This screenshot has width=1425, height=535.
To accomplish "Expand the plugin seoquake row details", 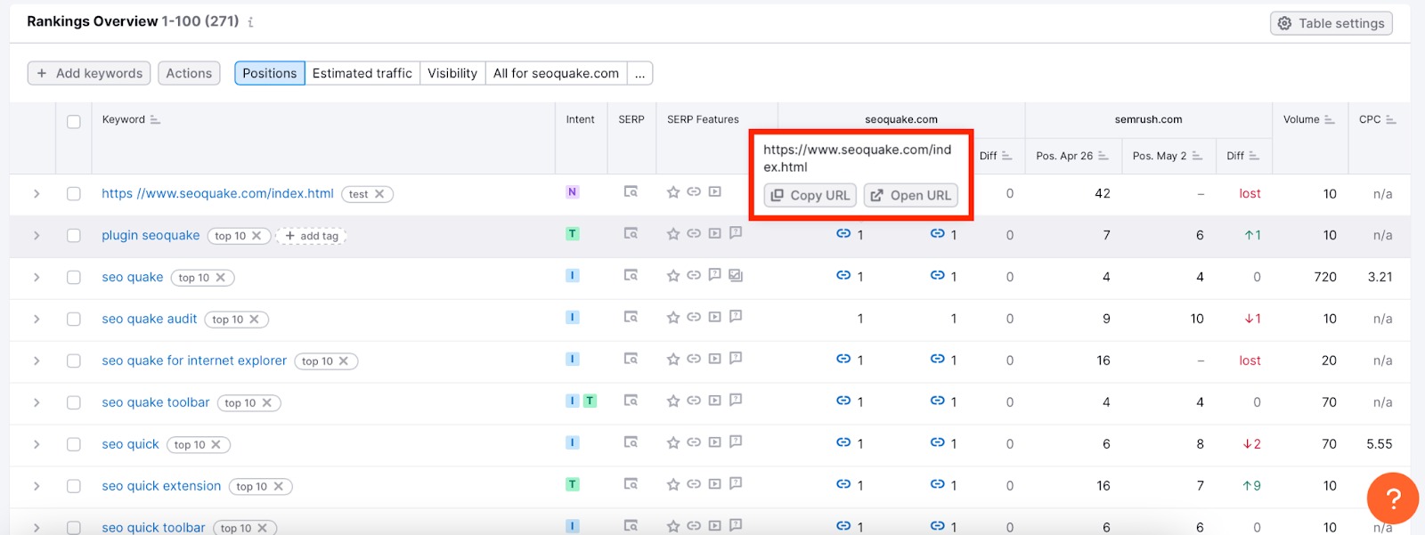I will [x=37, y=236].
